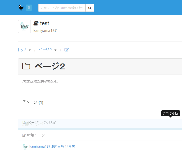Click the Ruffnote bird logo
Image resolution: width=182 pixels, height=150 pixels.
[x=21, y=7]
